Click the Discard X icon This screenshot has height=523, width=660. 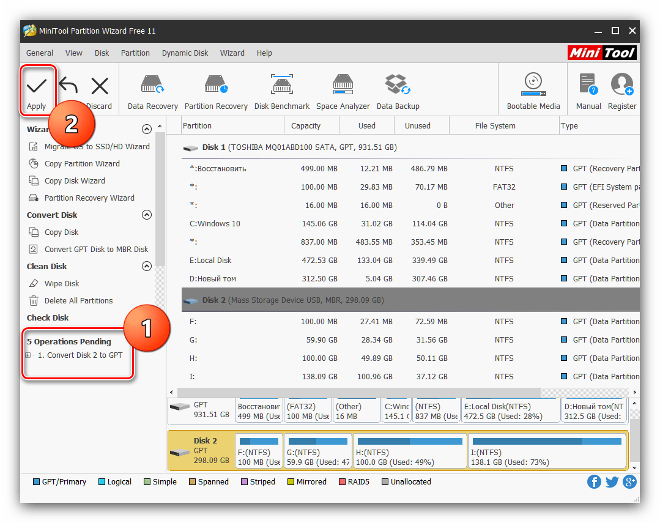(x=99, y=86)
